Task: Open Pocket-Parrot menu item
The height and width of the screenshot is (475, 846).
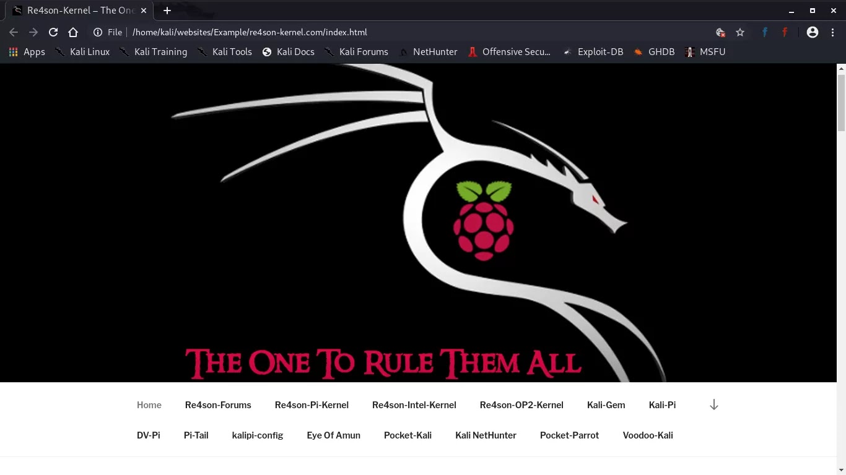Action: pyautogui.click(x=569, y=435)
